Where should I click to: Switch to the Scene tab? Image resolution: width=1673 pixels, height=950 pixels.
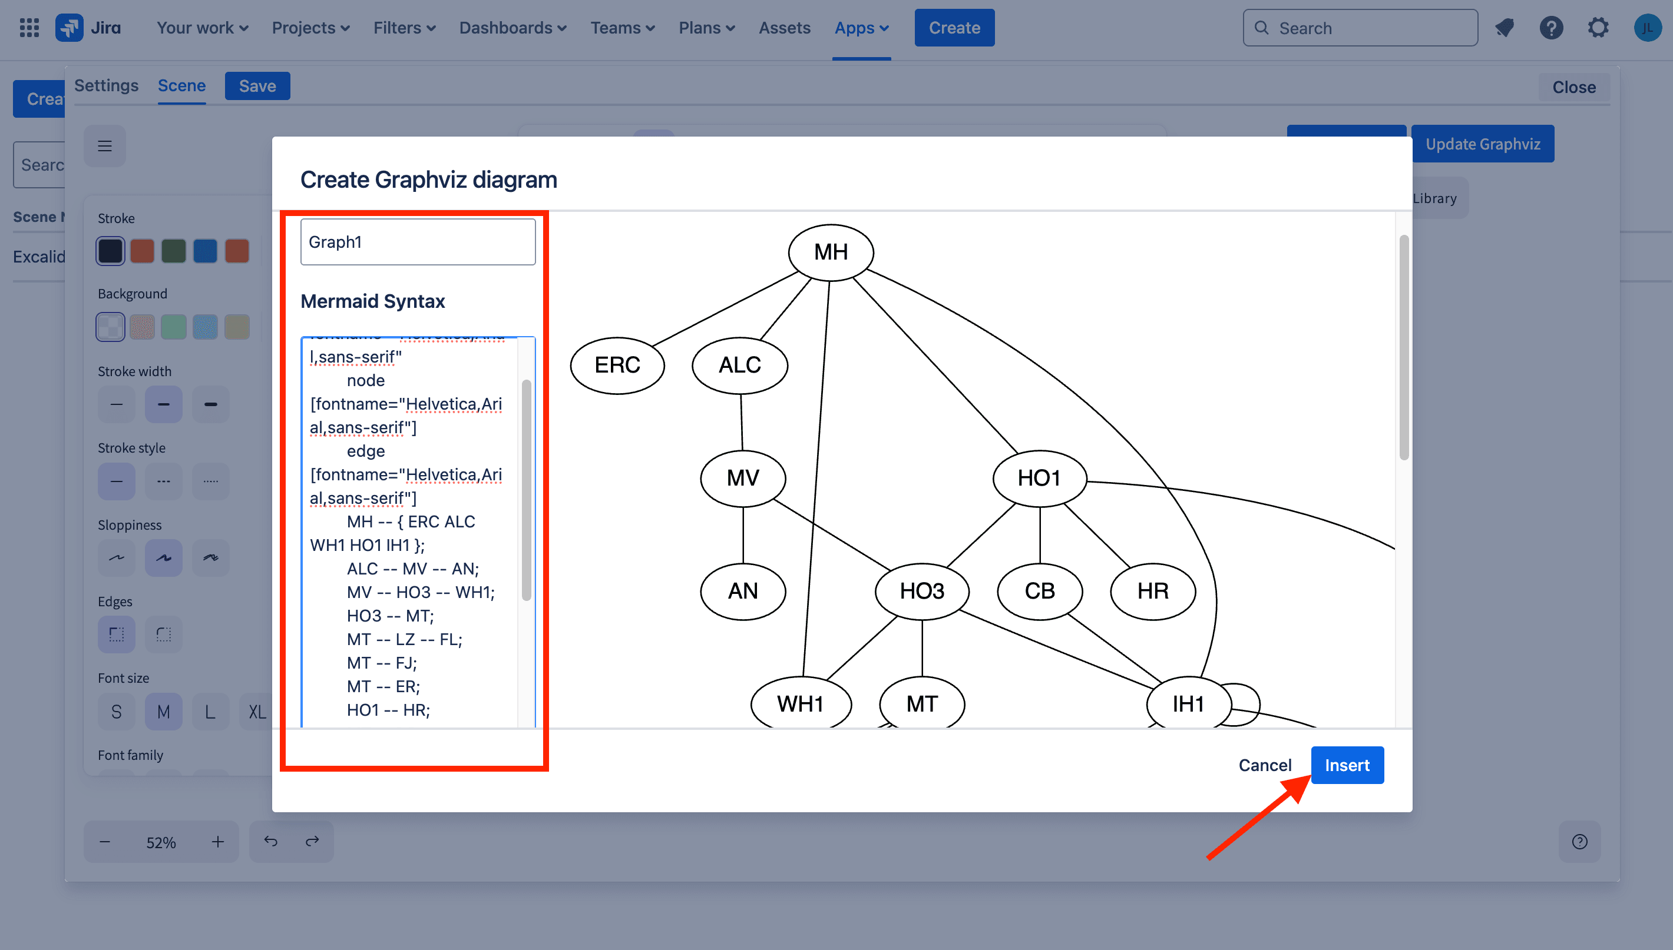[181, 85]
